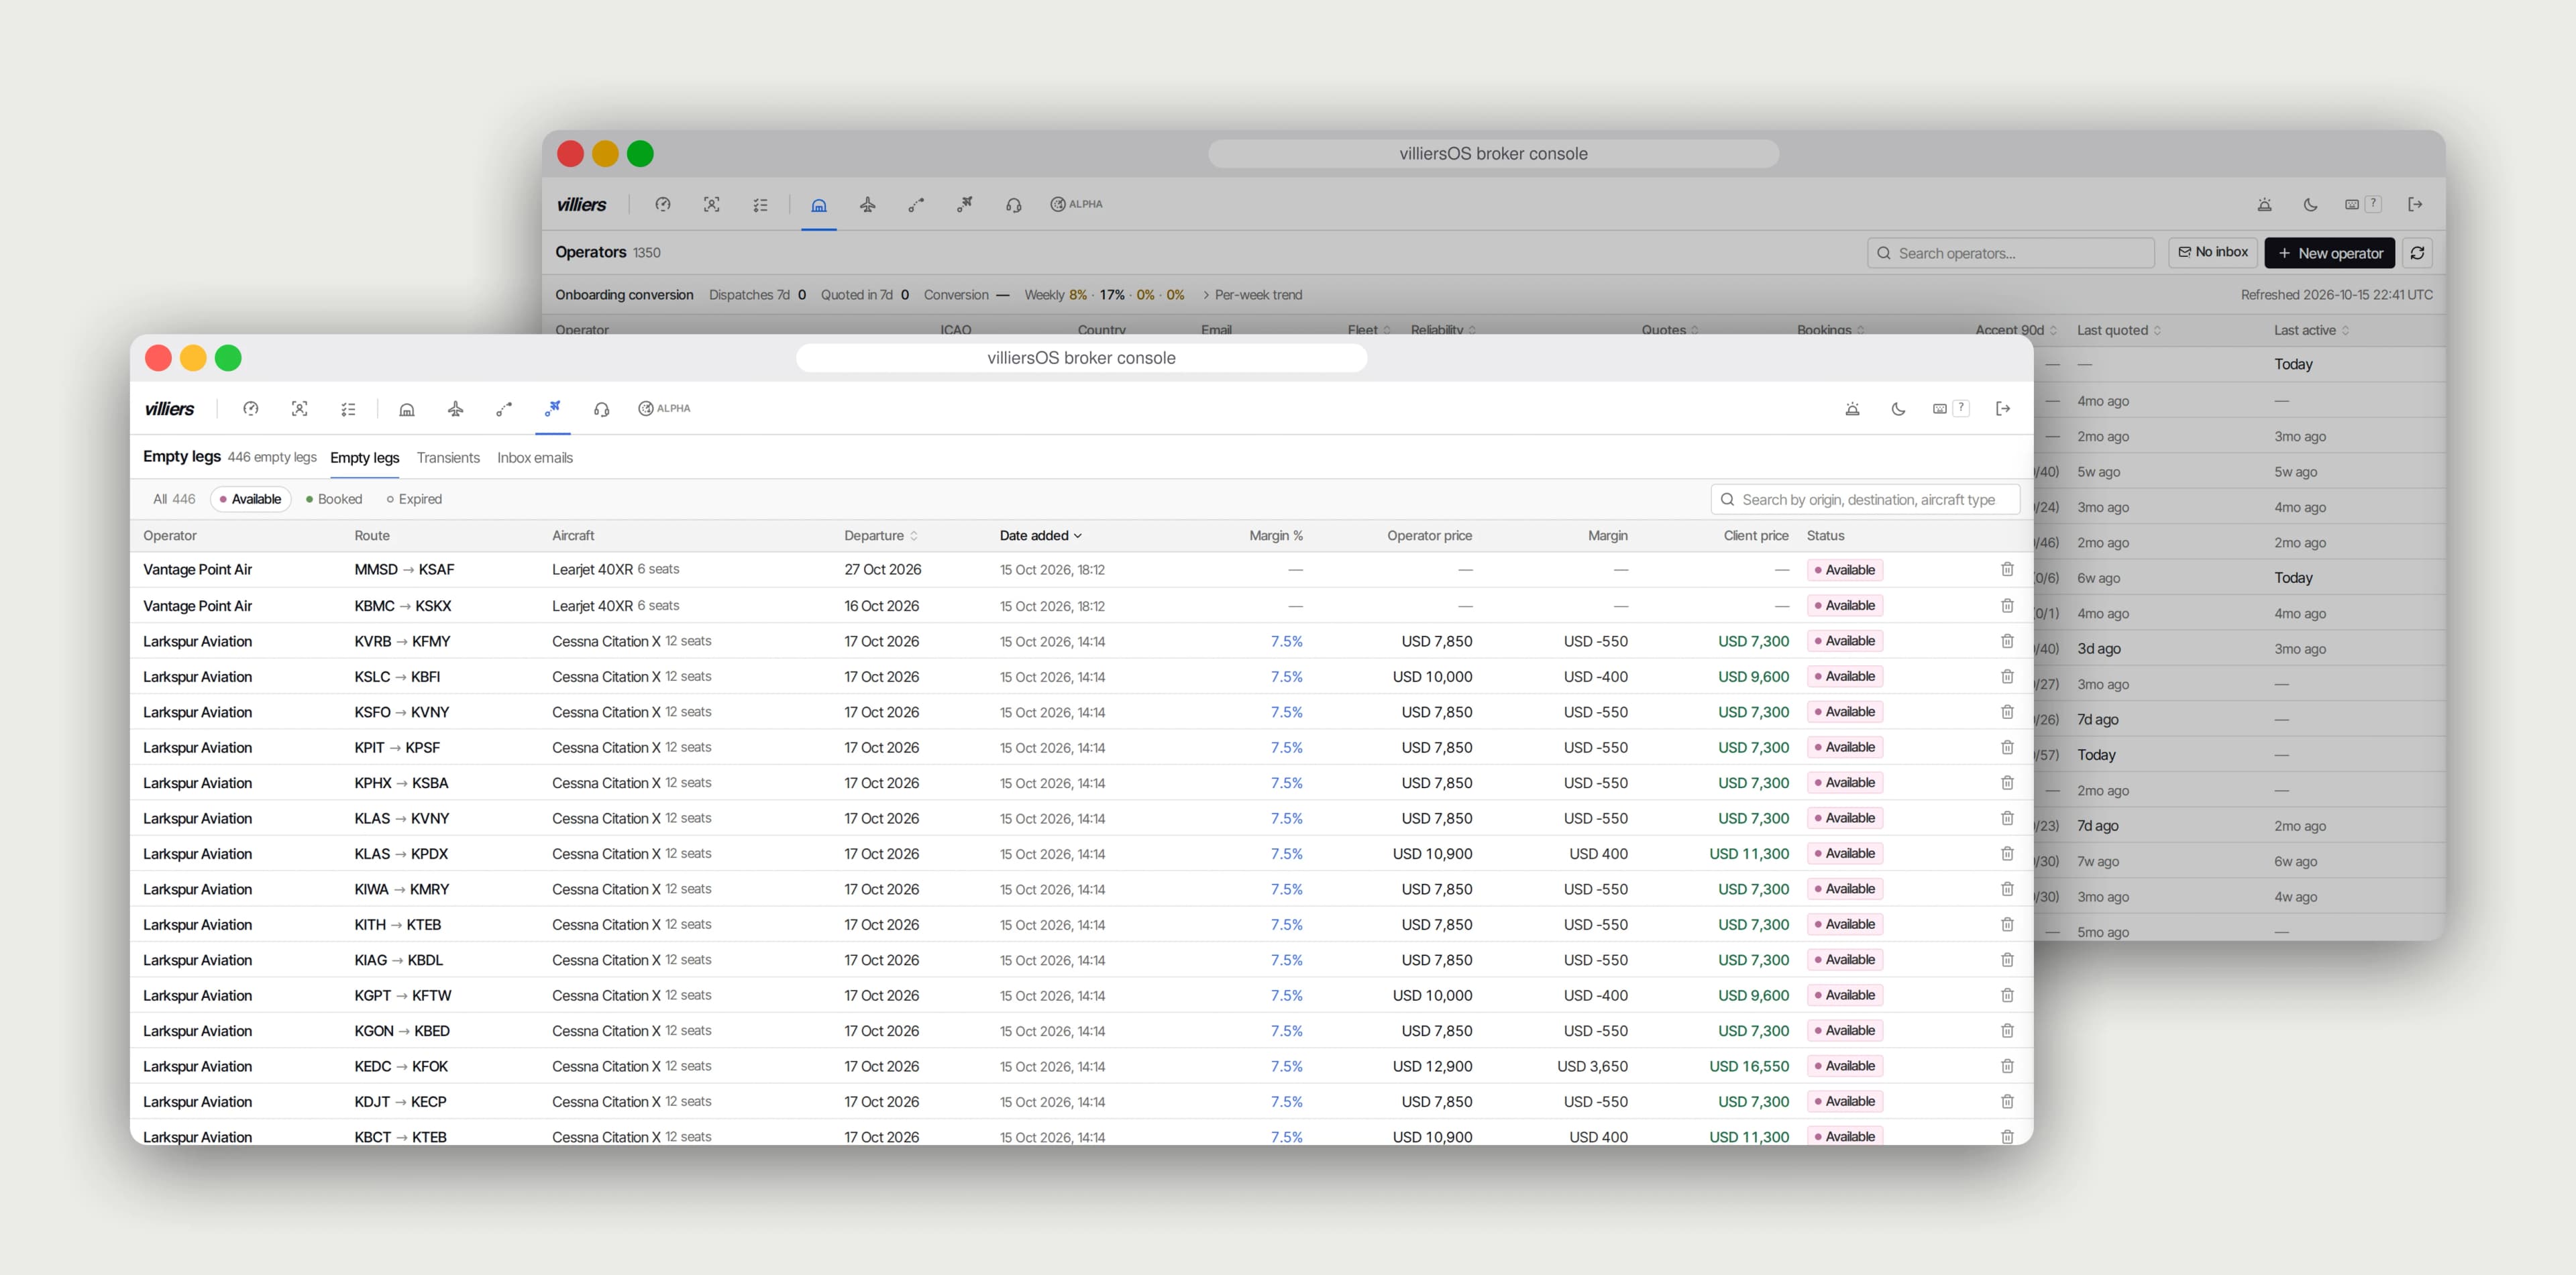Delete the KEDC → KFOK empty leg row
The width and height of the screenshot is (2576, 1275).
pyautogui.click(x=2007, y=1066)
